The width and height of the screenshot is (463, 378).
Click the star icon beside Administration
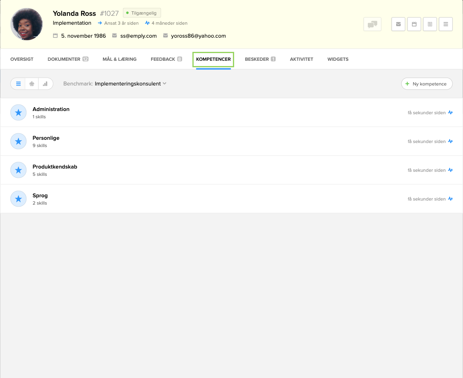click(x=18, y=112)
